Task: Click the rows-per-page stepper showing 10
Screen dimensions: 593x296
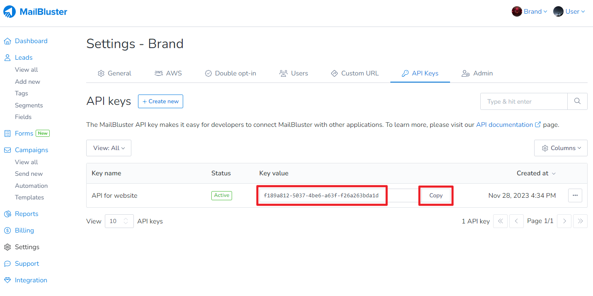Action: tap(119, 221)
